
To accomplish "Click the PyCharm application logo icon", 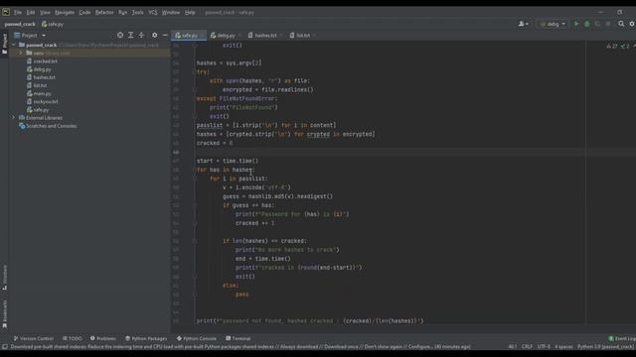I will 6,12.
